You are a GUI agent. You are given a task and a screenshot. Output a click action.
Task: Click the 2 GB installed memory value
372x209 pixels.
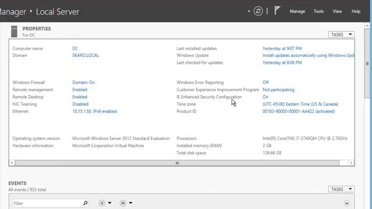(267, 146)
